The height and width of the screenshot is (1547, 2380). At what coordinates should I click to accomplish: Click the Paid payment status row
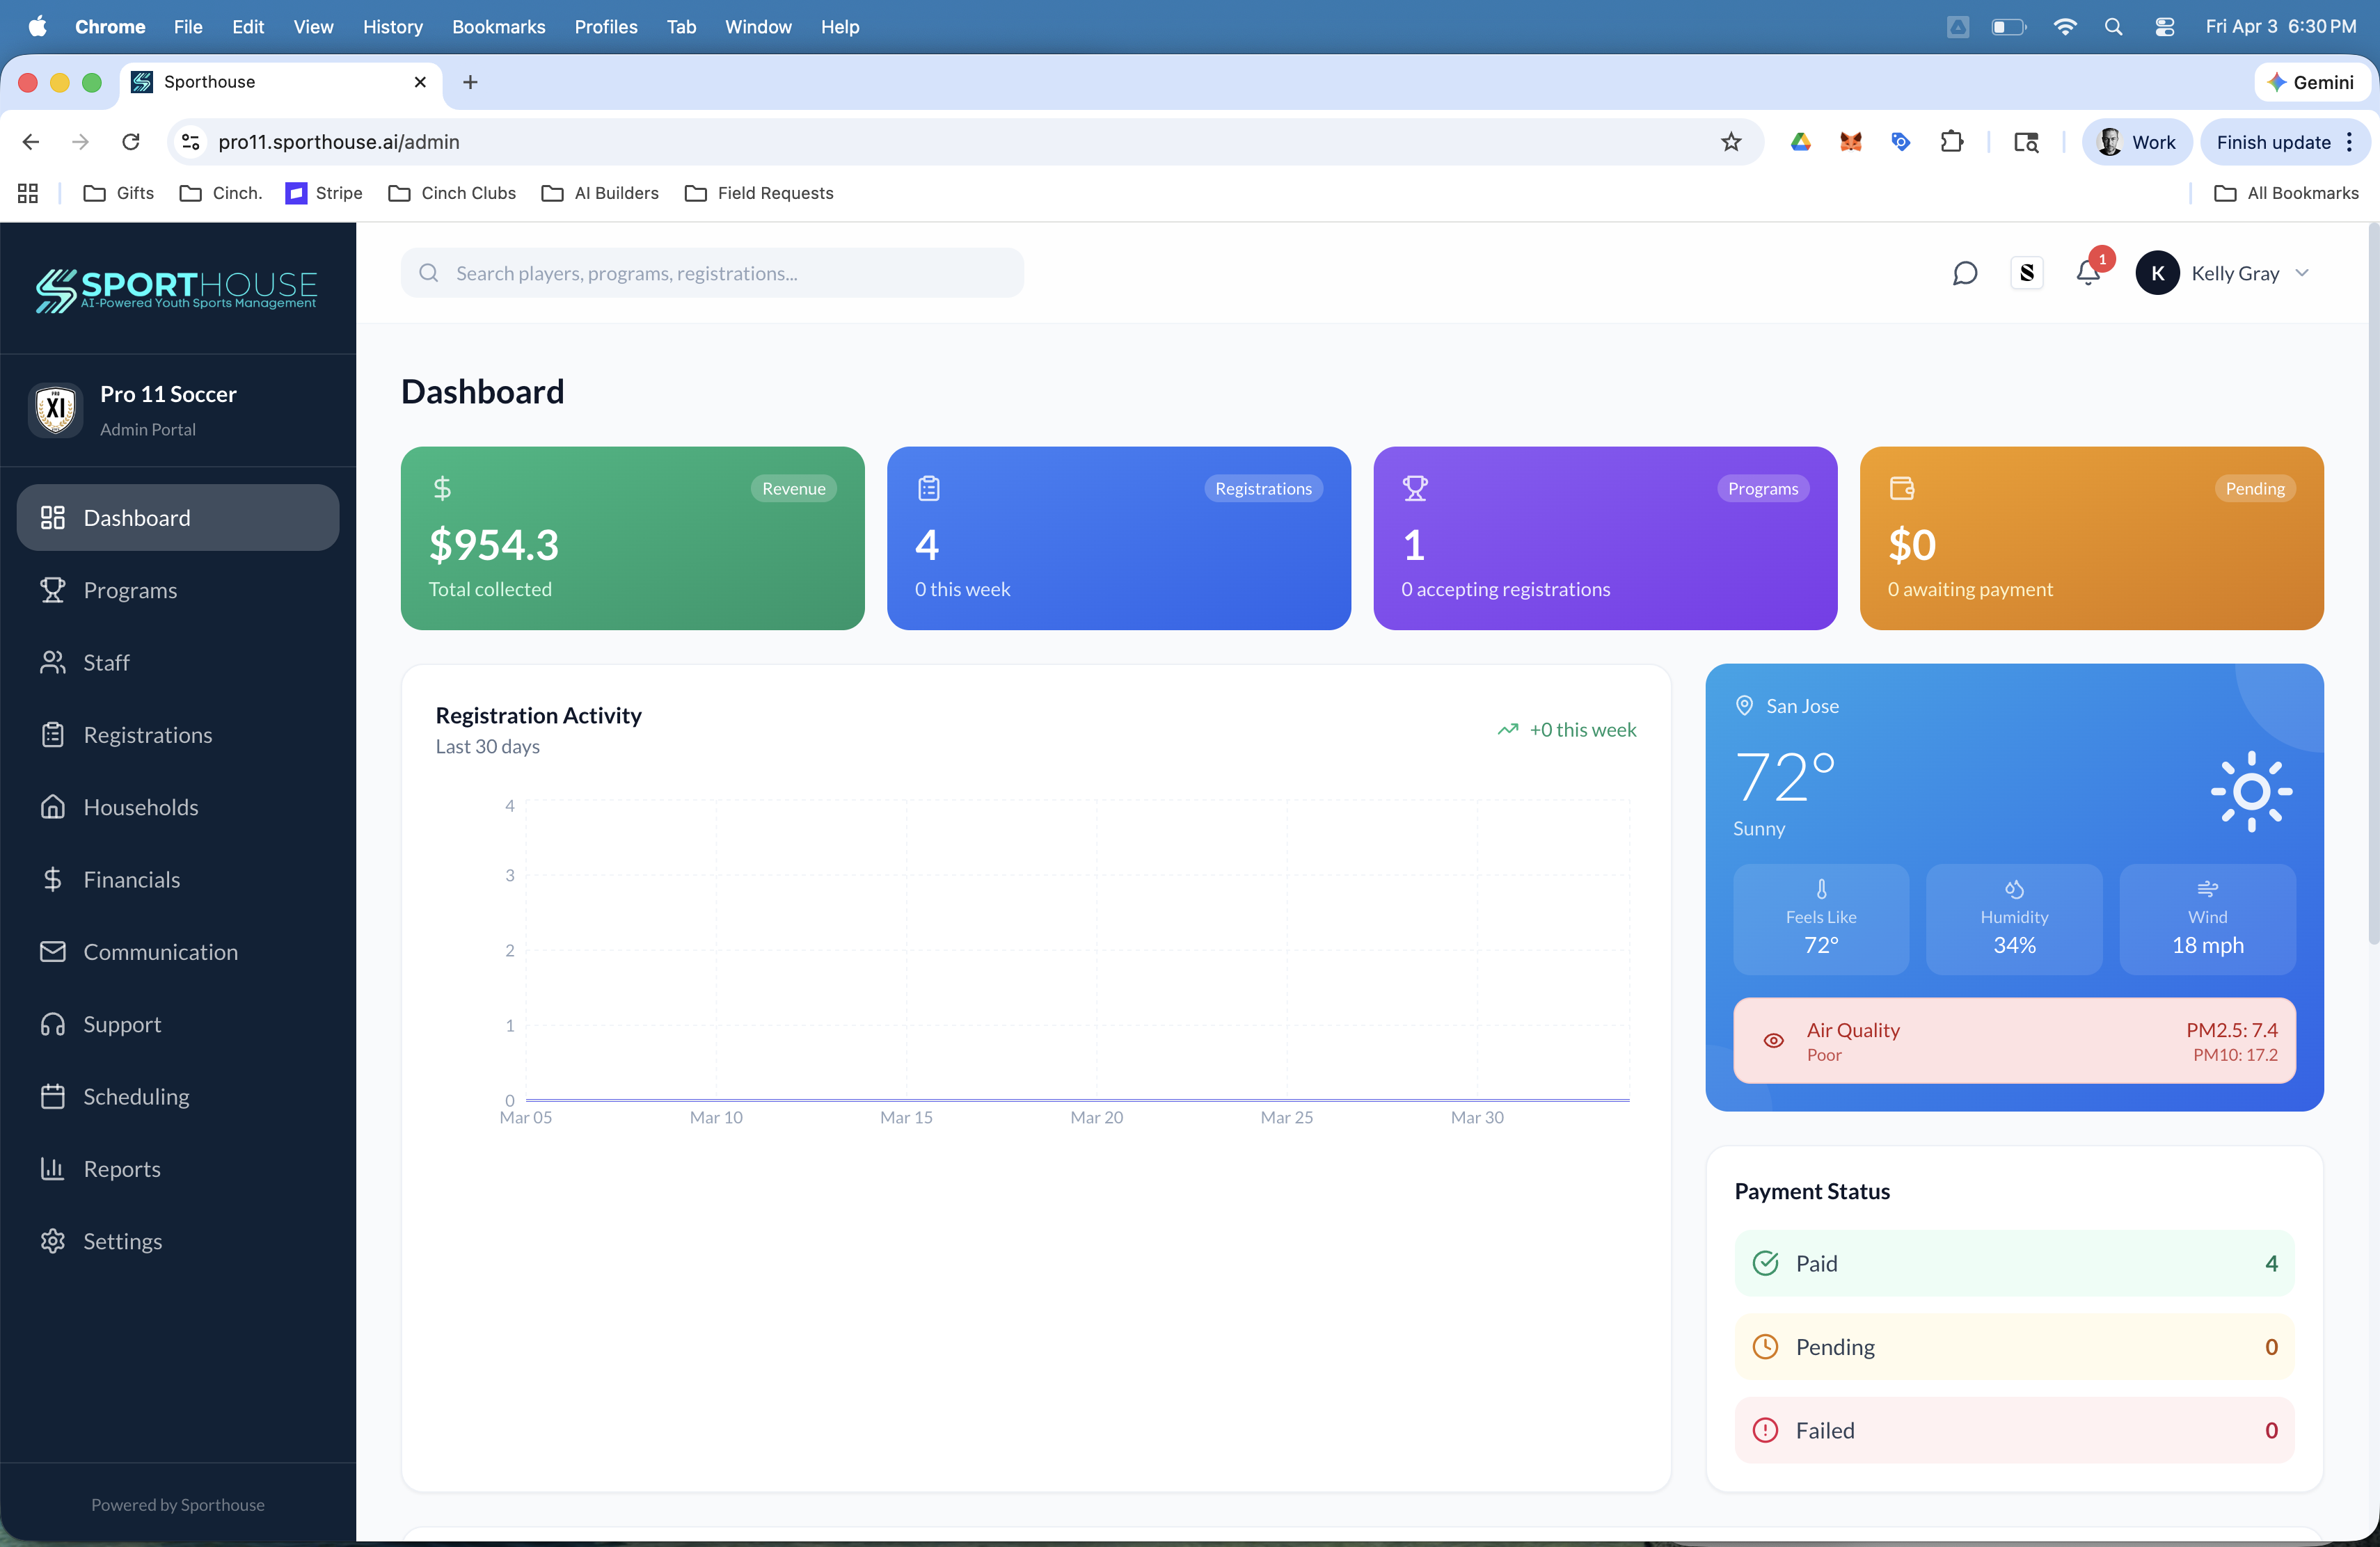click(2014, 1263)
